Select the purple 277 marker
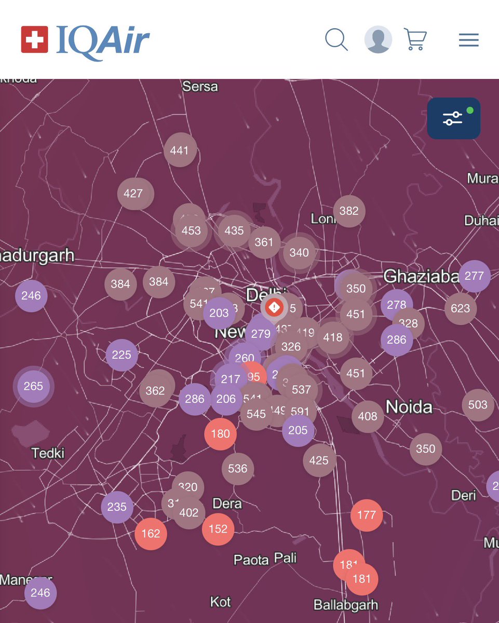499x623 pixels. tap(474, 276)
